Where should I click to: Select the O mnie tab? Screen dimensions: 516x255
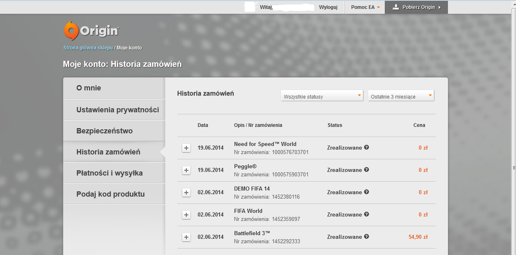click(114, 88)
